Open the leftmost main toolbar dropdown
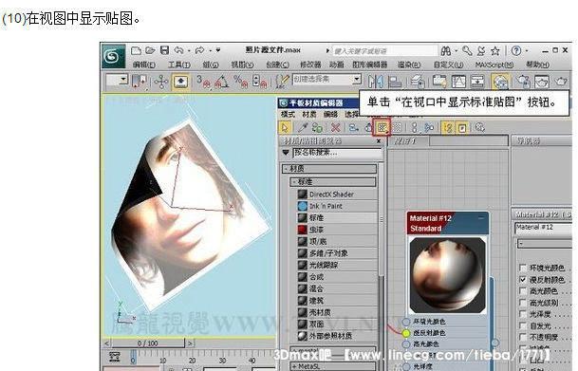Image resolution: width=578 pixels, height=371 pixels. point(123,79)
